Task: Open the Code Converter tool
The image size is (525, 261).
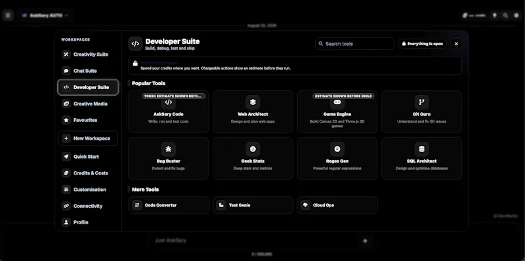Action: (x=169, y=205)
